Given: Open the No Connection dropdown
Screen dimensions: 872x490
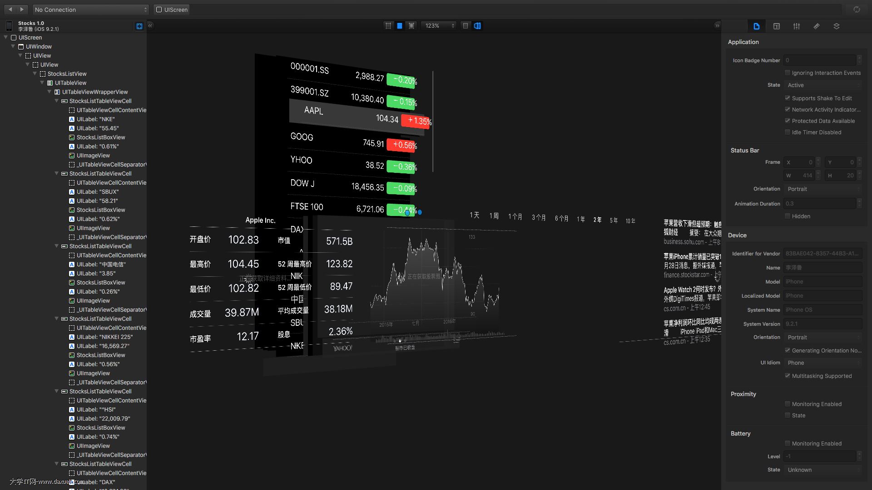Looking at the screenshot, I should click(91, 10).
